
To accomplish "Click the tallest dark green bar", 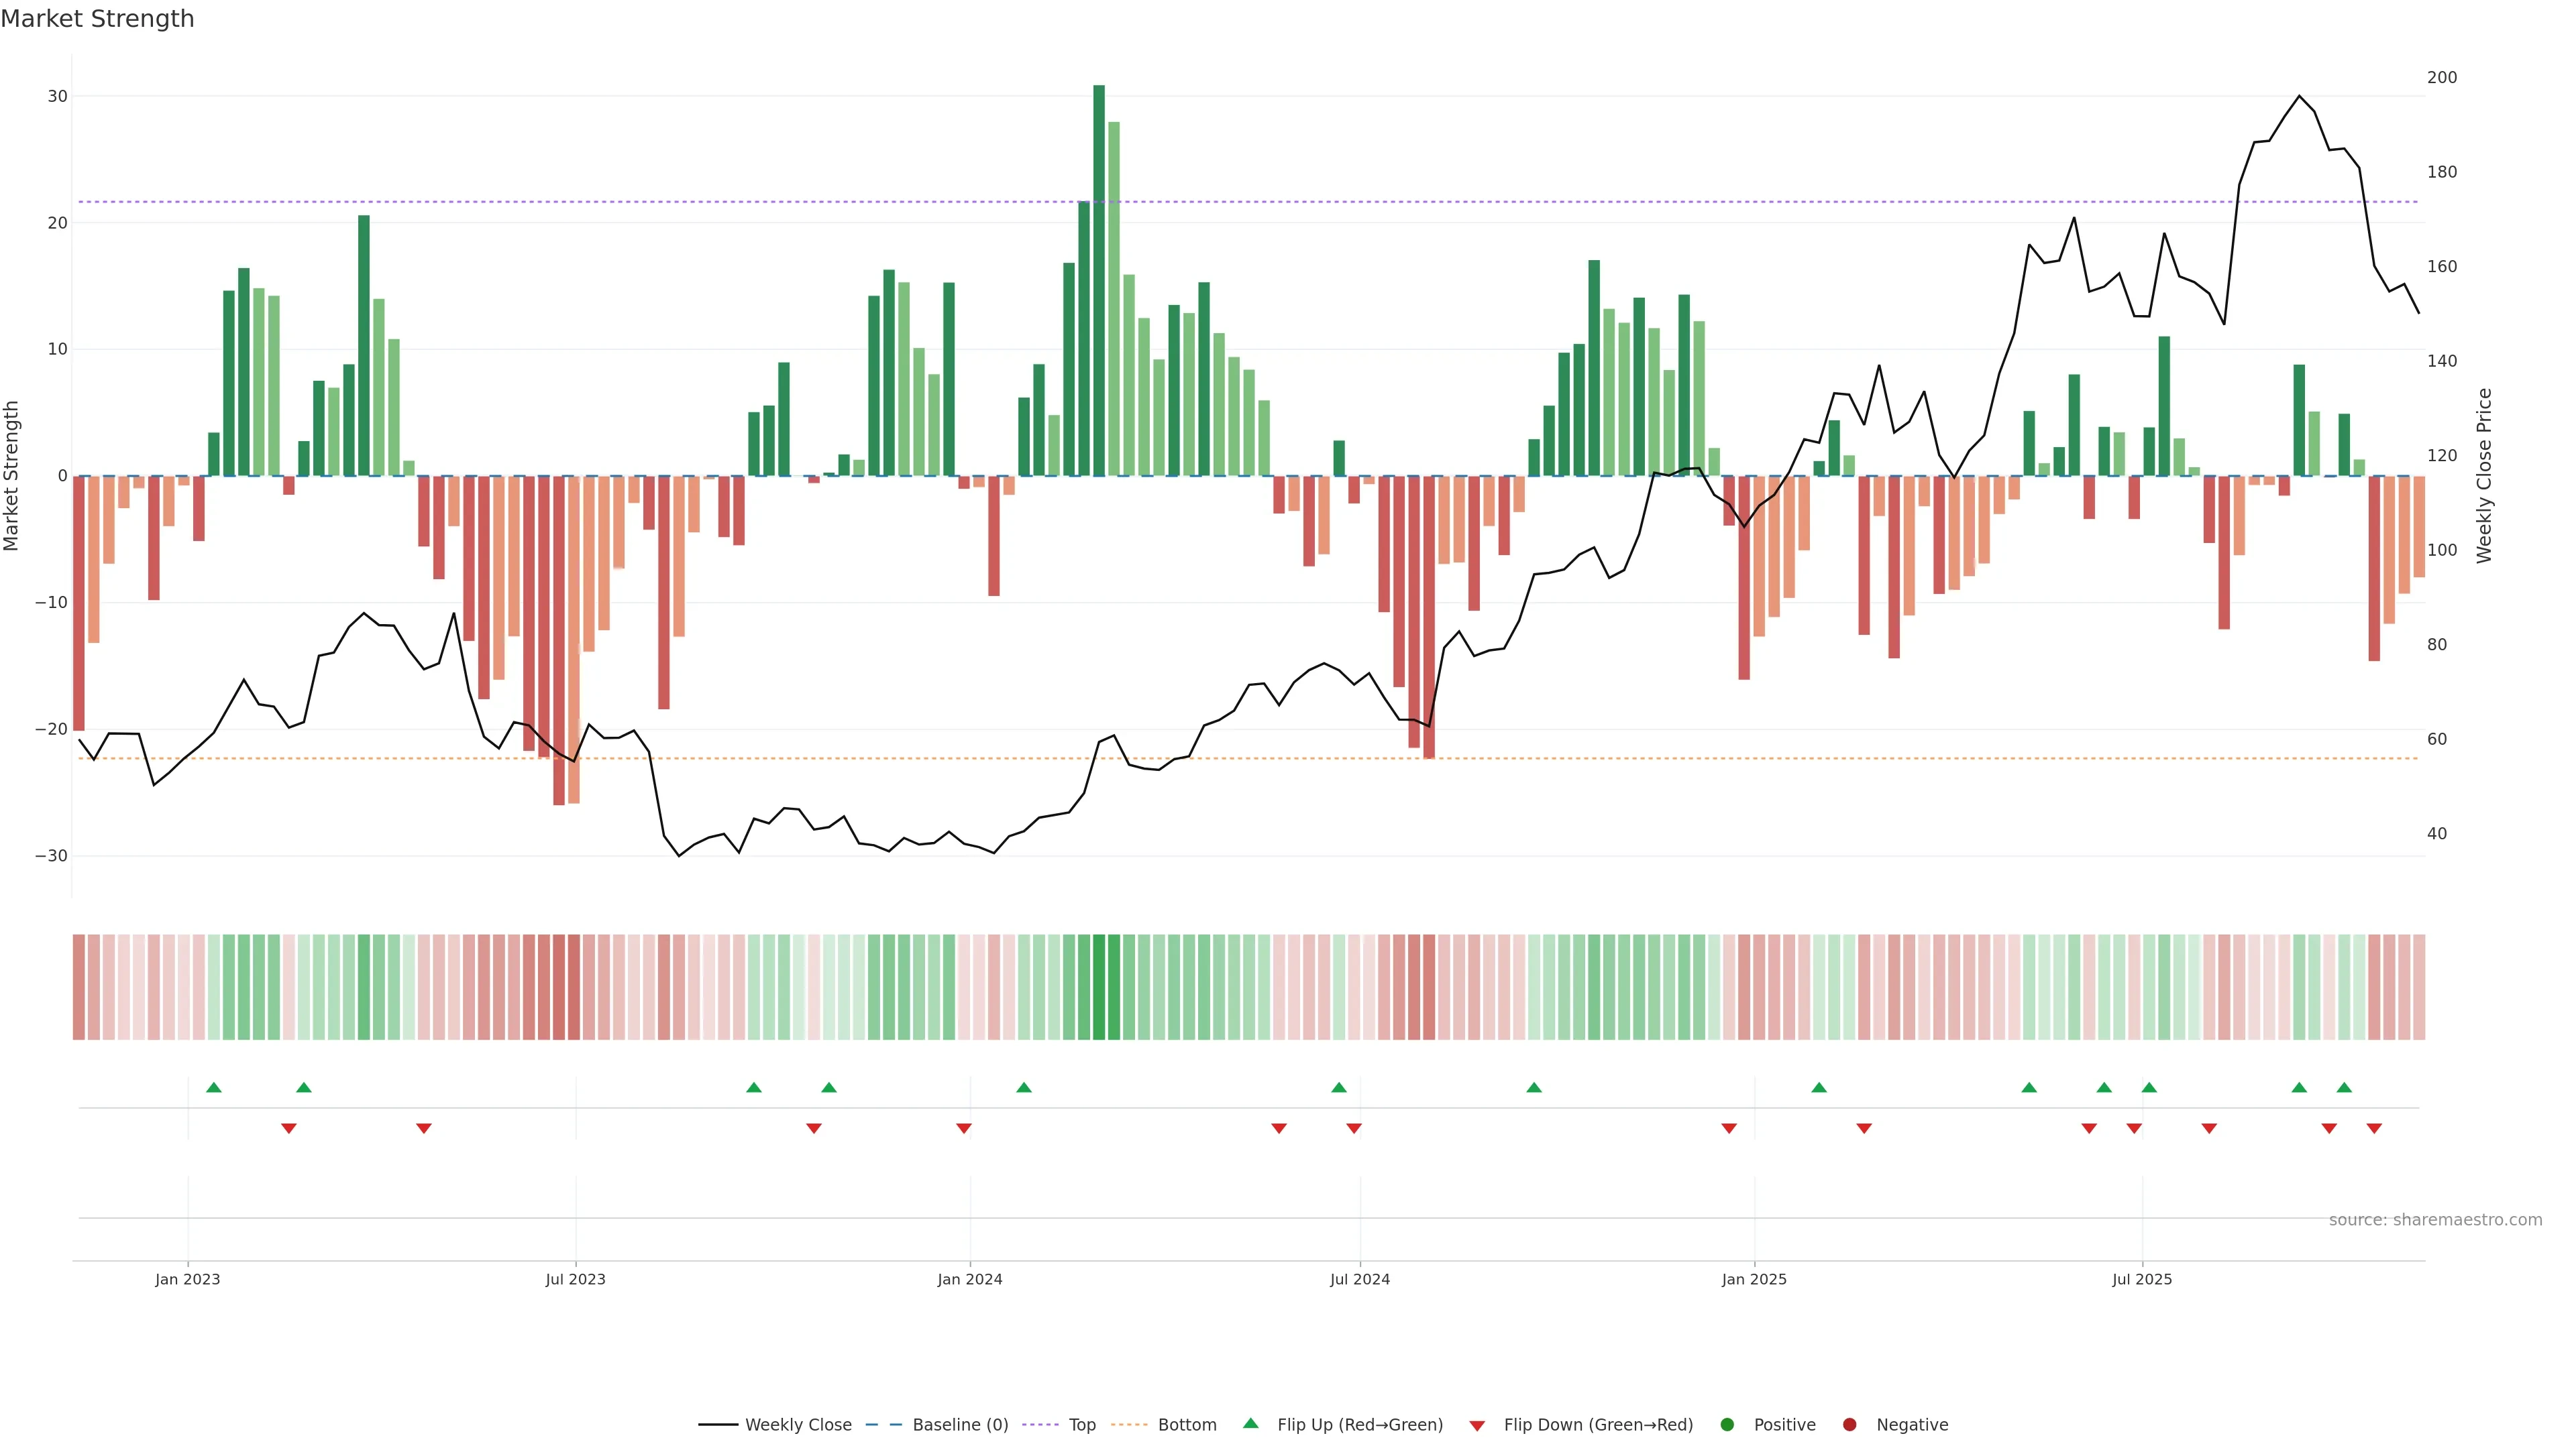I will coord(1099,280).
